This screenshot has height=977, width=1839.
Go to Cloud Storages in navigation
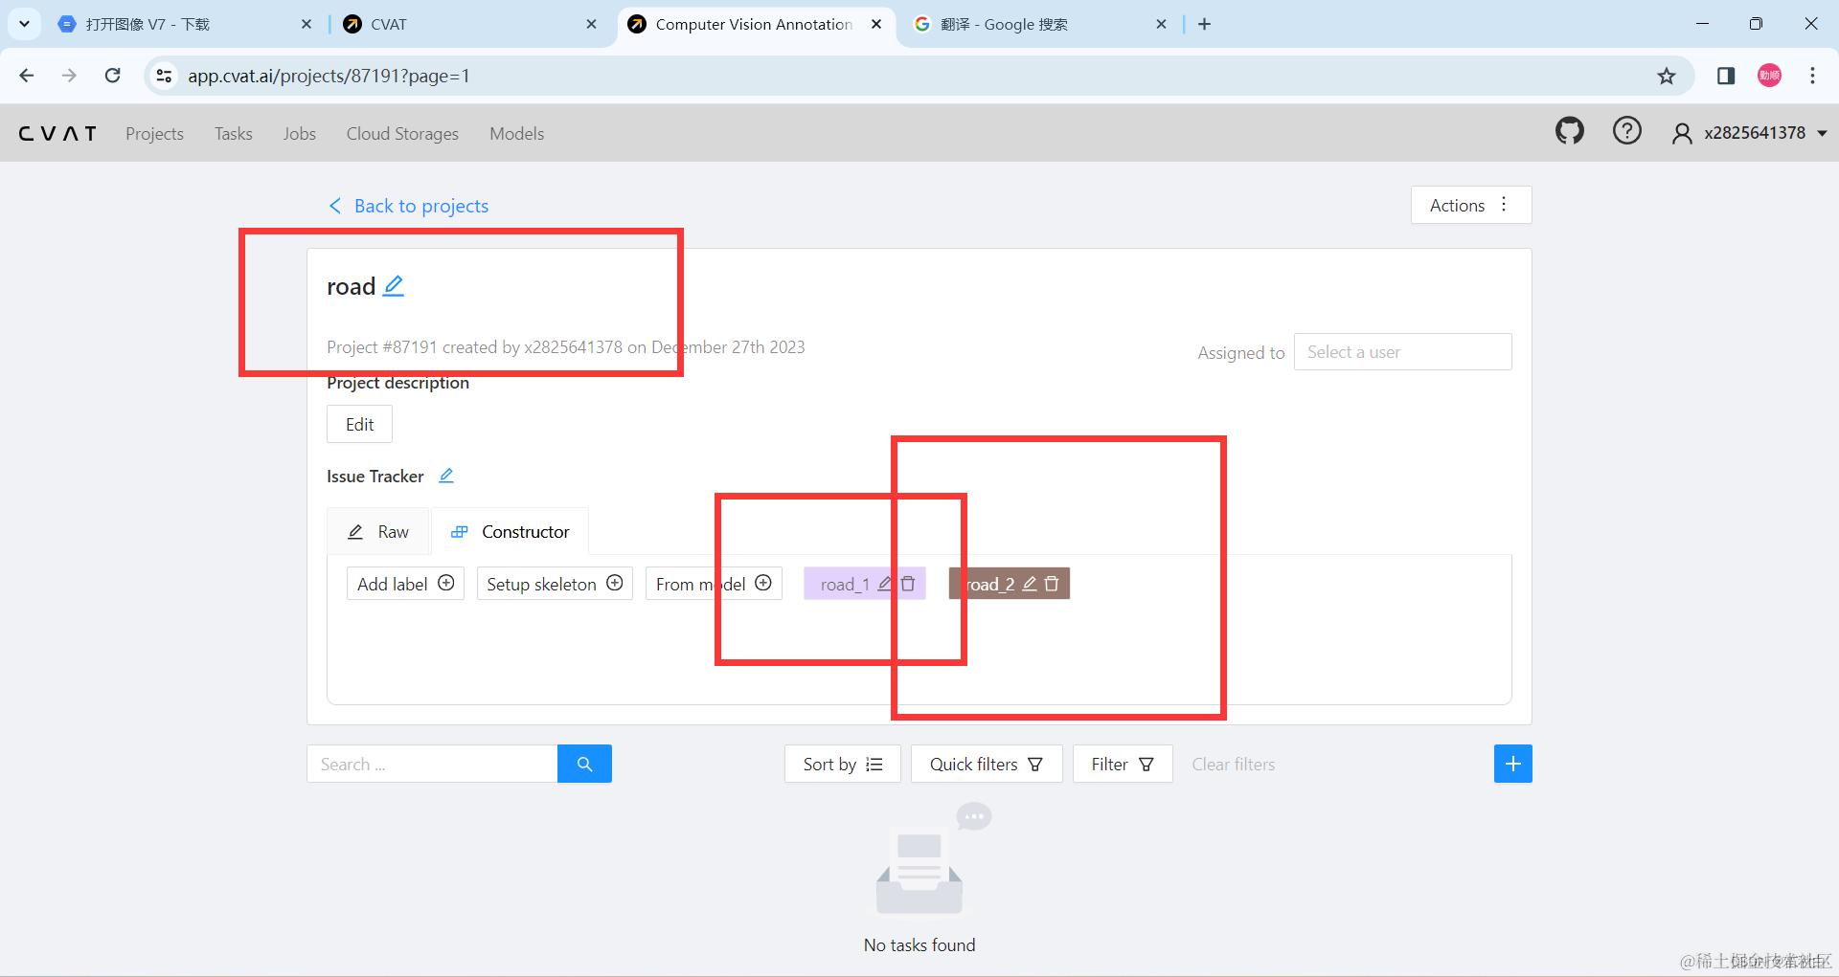pyautogui.click(x=402, y=134)
